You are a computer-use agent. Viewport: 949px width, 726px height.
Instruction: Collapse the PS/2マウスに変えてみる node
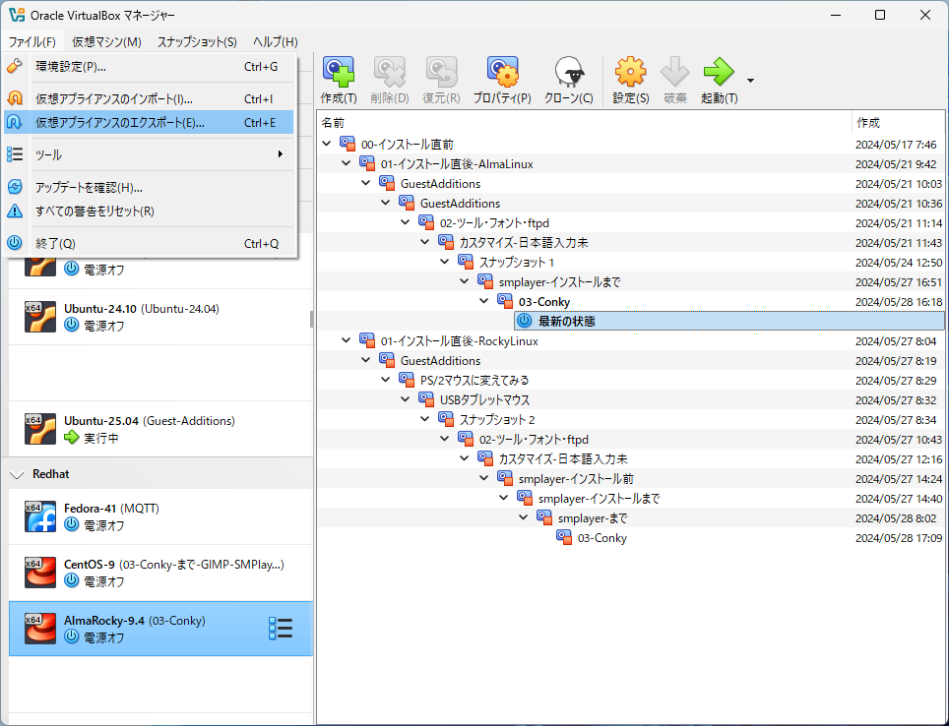coord(386,380)
